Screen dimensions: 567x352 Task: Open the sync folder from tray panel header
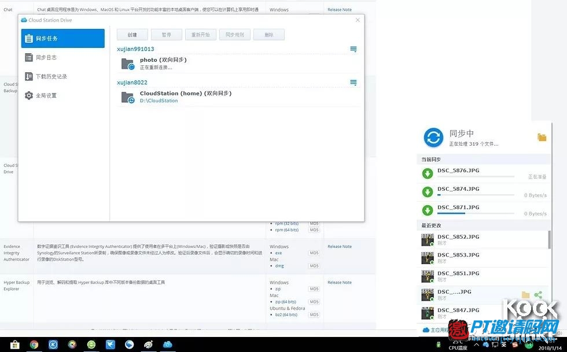pyautogui.click(x=542, y=138)
